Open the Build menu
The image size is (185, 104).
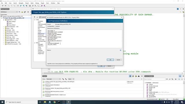click(x=32, y=3)
